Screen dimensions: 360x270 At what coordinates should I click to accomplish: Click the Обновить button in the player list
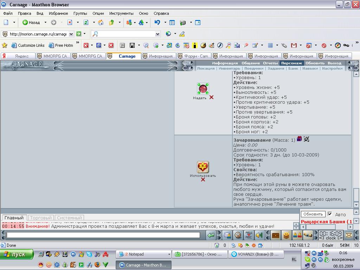tap(313, 214)
